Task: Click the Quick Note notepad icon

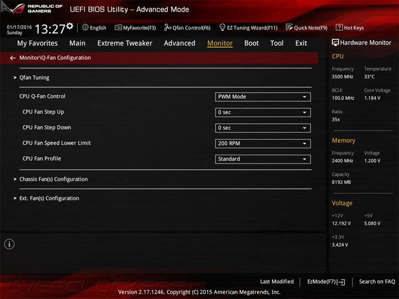Action: pyautogui.click(x=289, y=27)
